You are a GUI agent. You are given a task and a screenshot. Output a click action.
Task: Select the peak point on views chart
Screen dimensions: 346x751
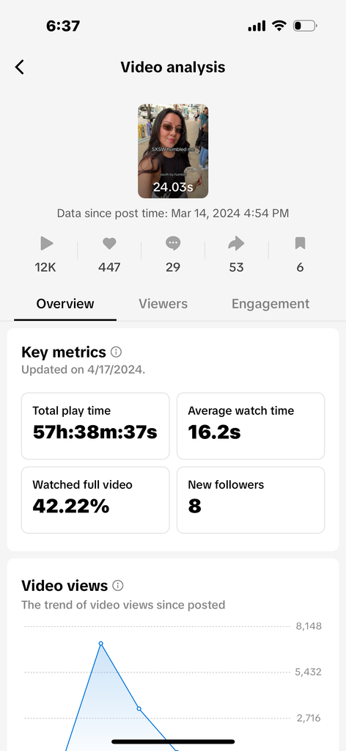click(100, 643)
